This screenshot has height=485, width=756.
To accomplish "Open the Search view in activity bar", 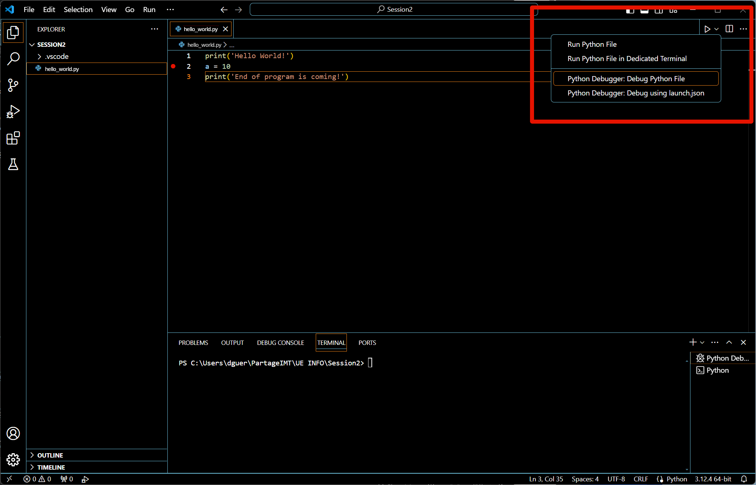I will 13,59.
